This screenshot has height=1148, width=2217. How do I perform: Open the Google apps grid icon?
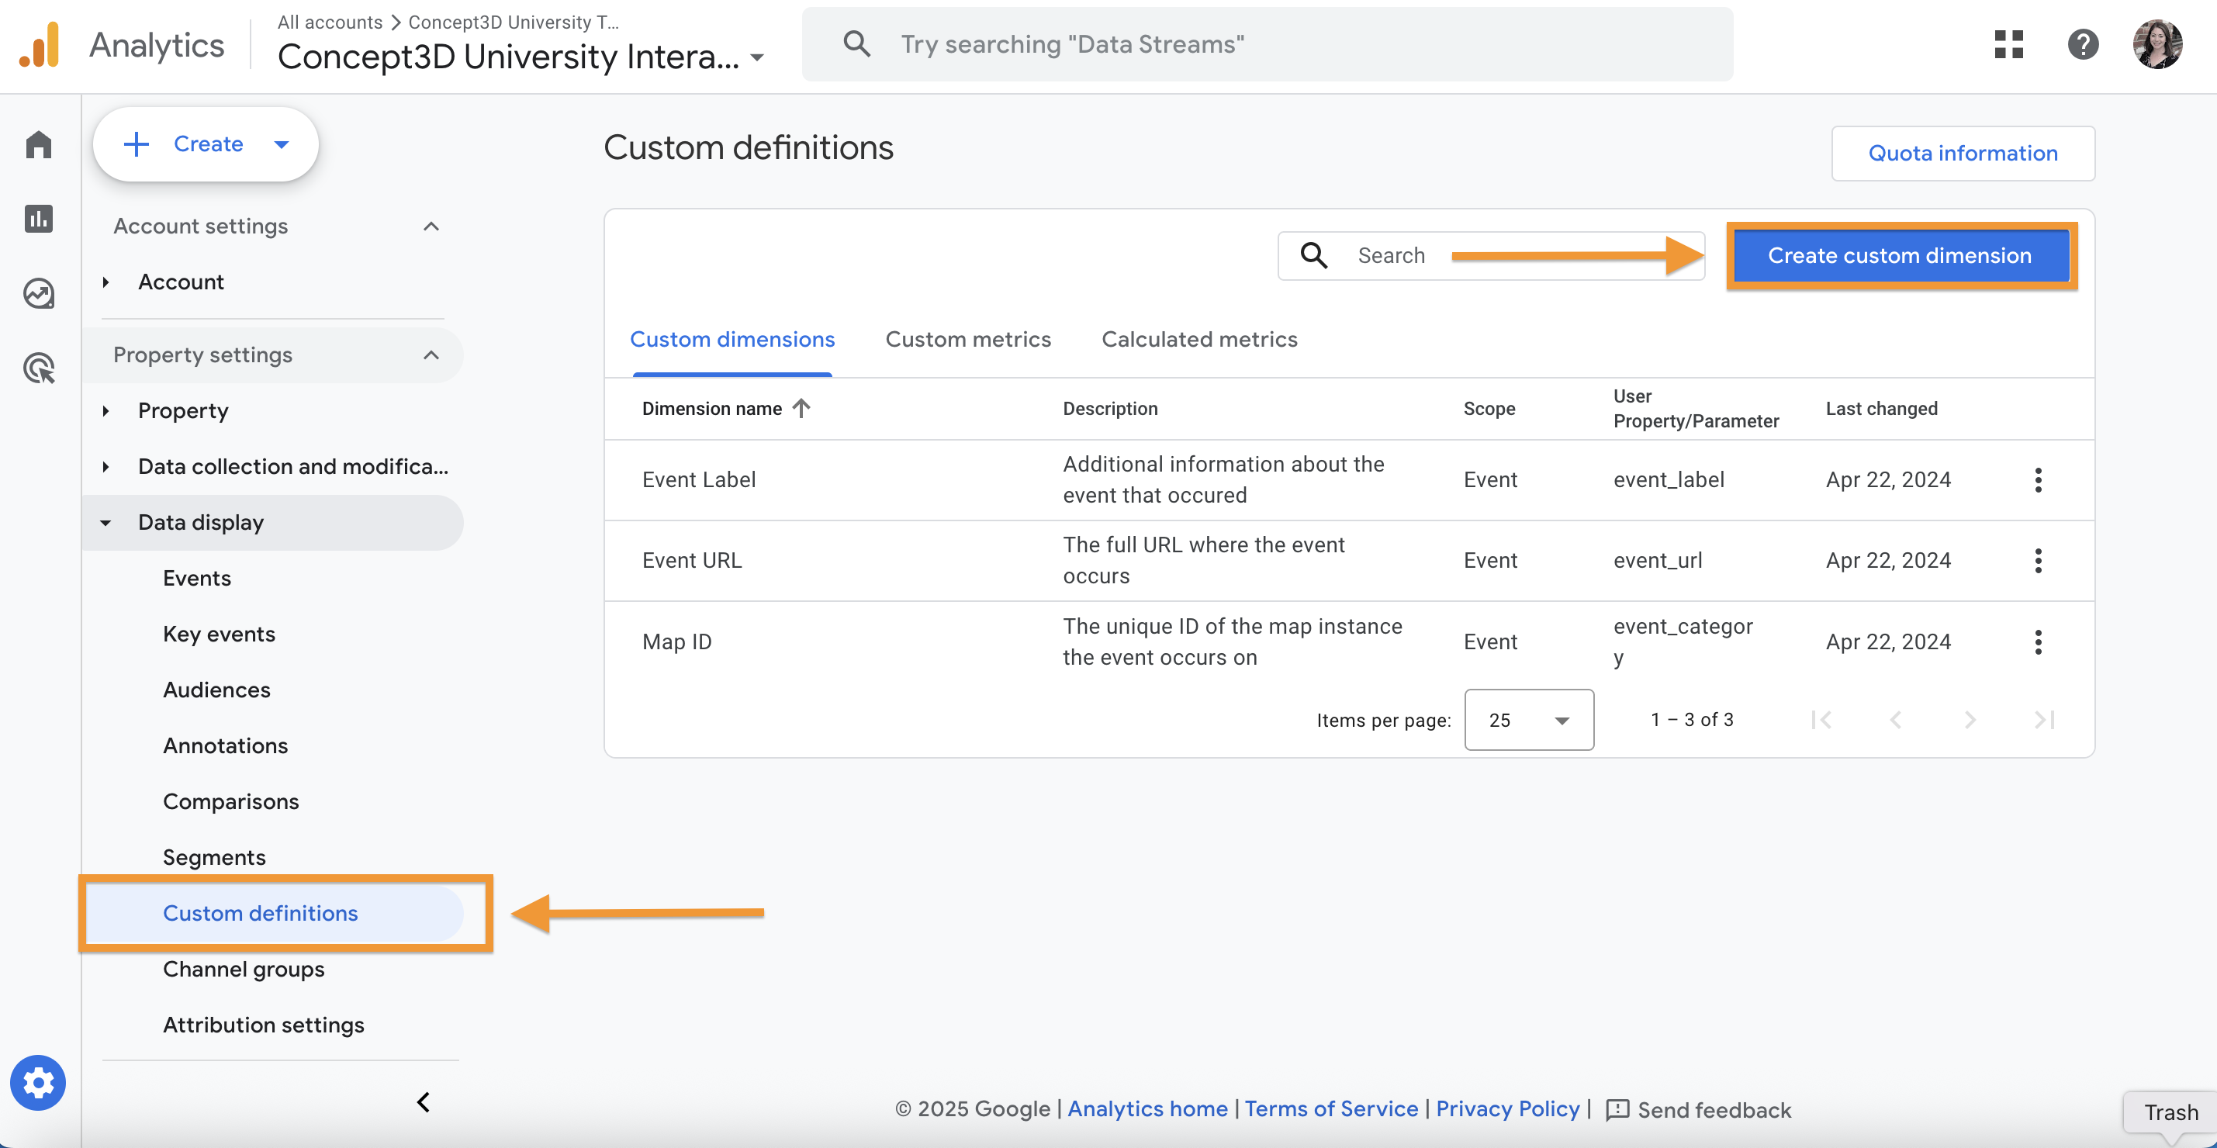(x=2008, y=44)
